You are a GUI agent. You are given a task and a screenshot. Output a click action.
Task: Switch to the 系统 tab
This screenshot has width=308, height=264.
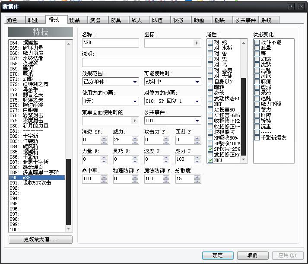point(269,20)
